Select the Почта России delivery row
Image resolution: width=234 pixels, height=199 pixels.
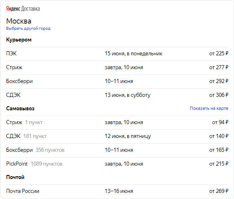[x=117, y=191]
